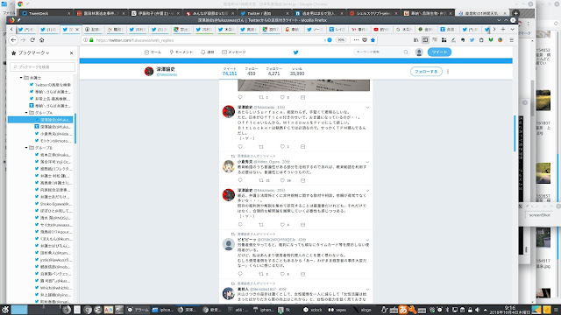
Task: Open the chevron menu on 小倉秀夫 tweet
Action: coord(367,162)
